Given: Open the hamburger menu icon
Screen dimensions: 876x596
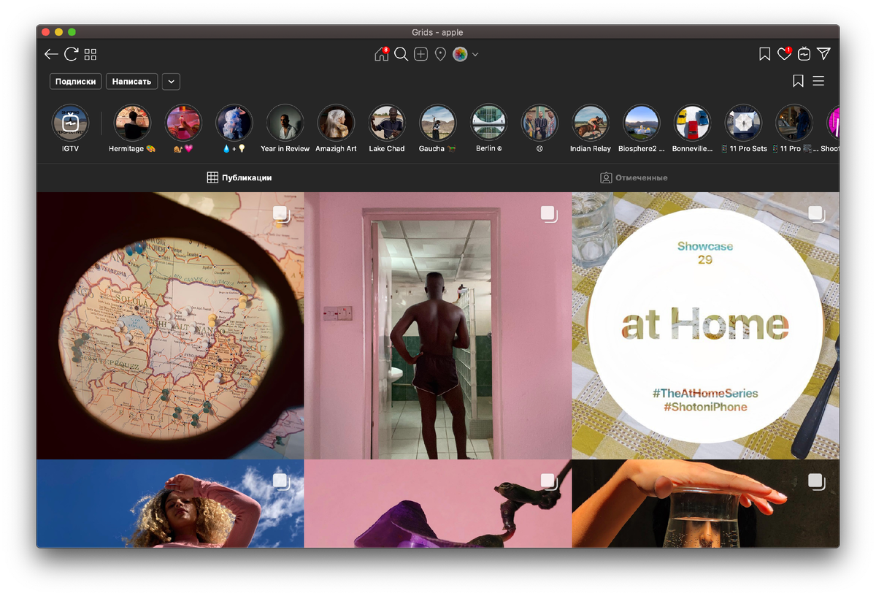Looking at the screenshot, I should [x=818, y=81].
